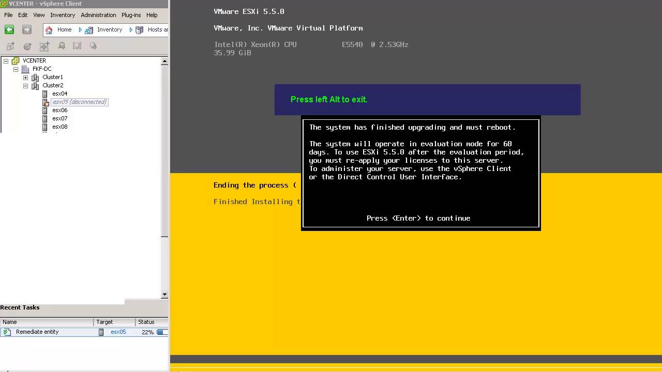The height and width of the screenshot is (372, 662).
Task: Select VCENTER in the inventory tree
Action: tap(34, 60)
